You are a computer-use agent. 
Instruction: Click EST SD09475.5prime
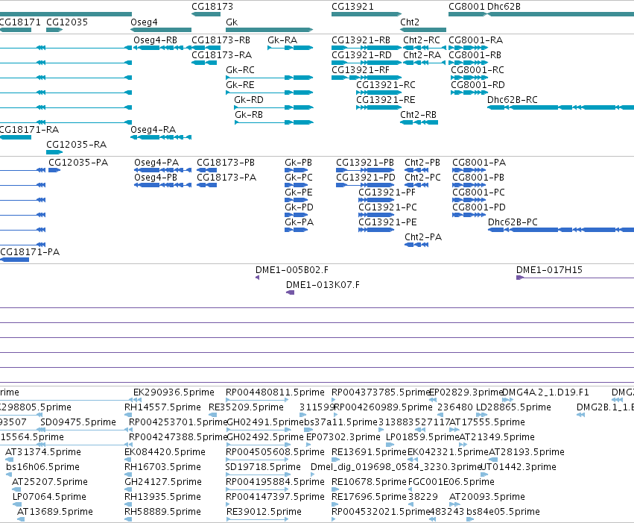pyautogui.click(x=78, y=422)
